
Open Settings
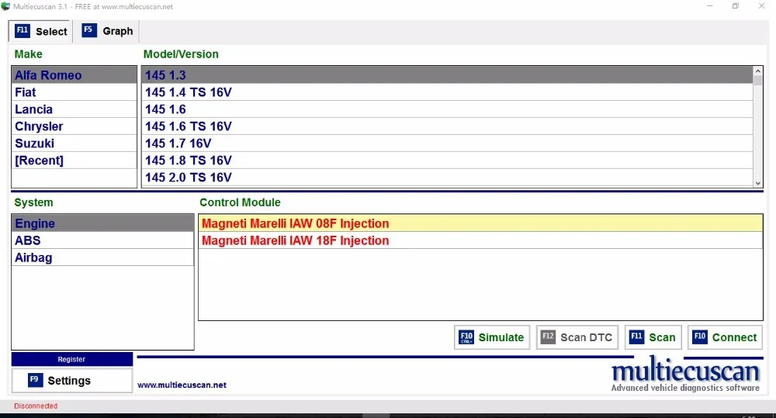[x=71, y=381]
